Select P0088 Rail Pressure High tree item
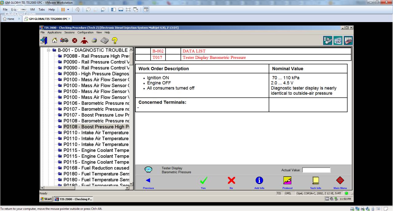The height and width of the screenshot is (211, 393). point(96,56)
